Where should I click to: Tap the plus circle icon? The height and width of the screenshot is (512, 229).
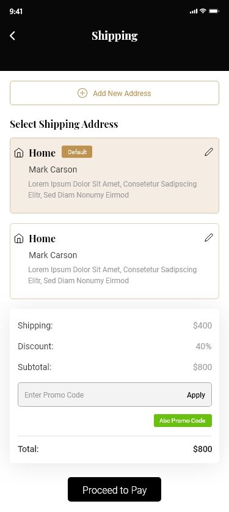[82, 93]
